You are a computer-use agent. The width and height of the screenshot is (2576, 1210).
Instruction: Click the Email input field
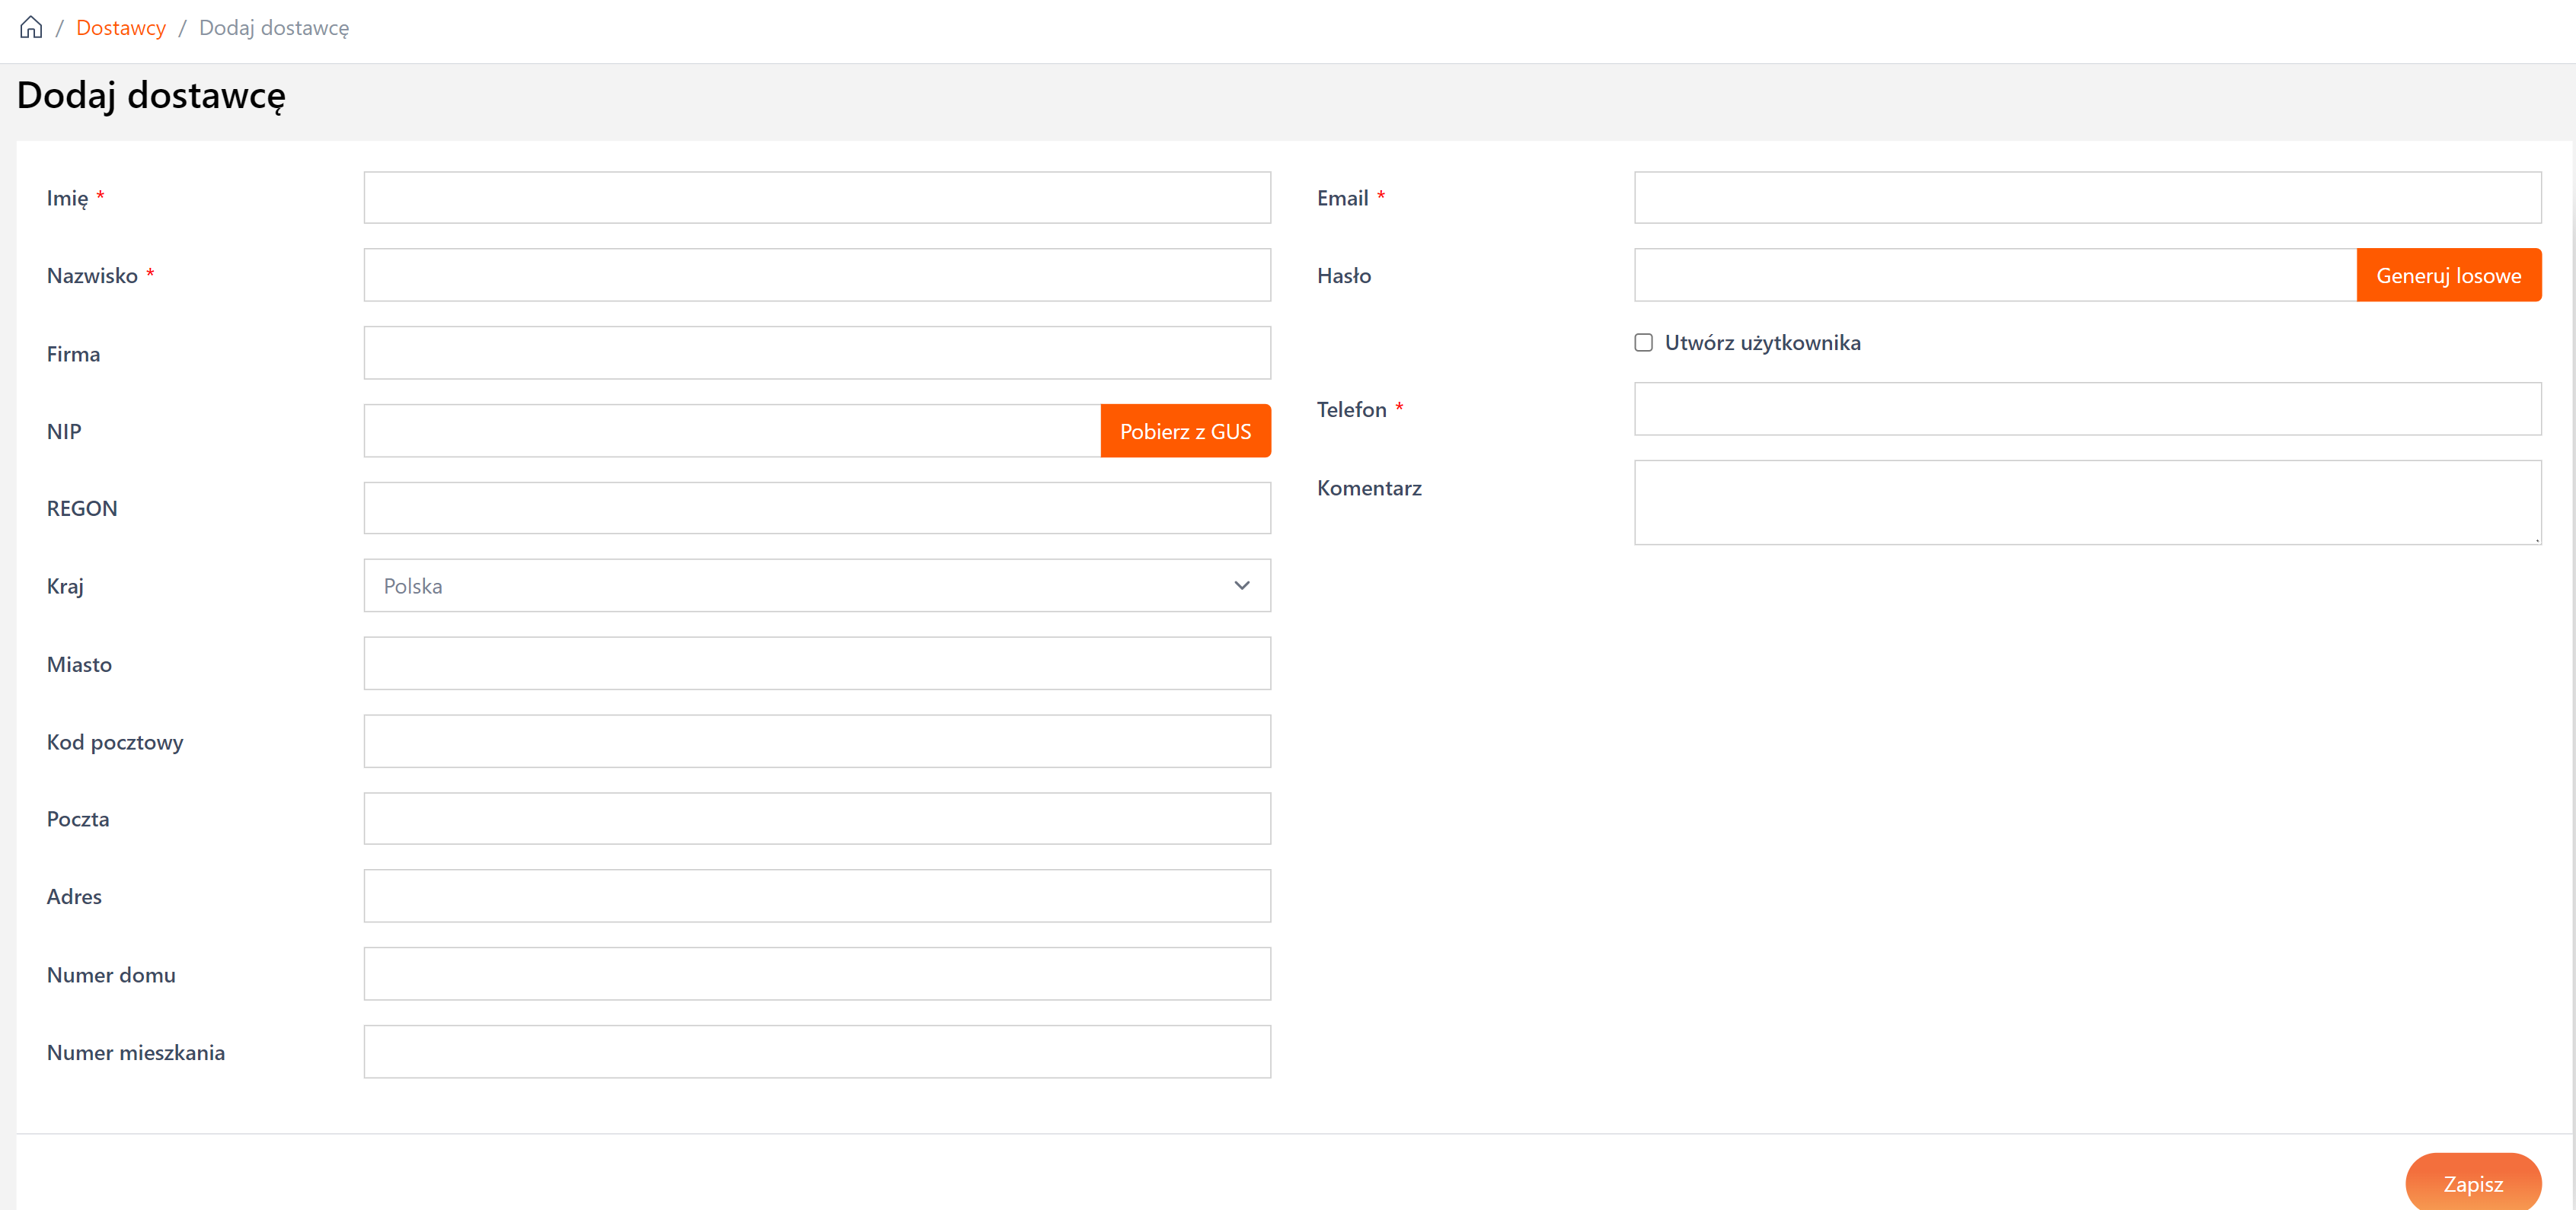coord(2087,198)
